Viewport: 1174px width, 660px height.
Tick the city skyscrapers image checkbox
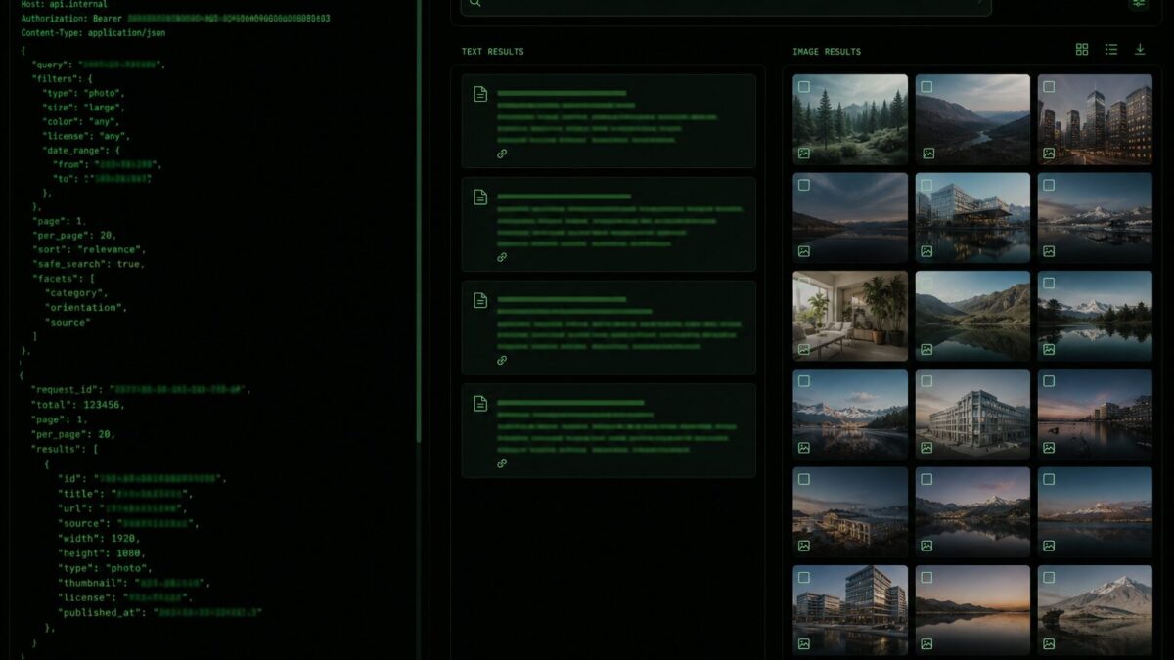pyautogui.click(x=1049, y=87)
